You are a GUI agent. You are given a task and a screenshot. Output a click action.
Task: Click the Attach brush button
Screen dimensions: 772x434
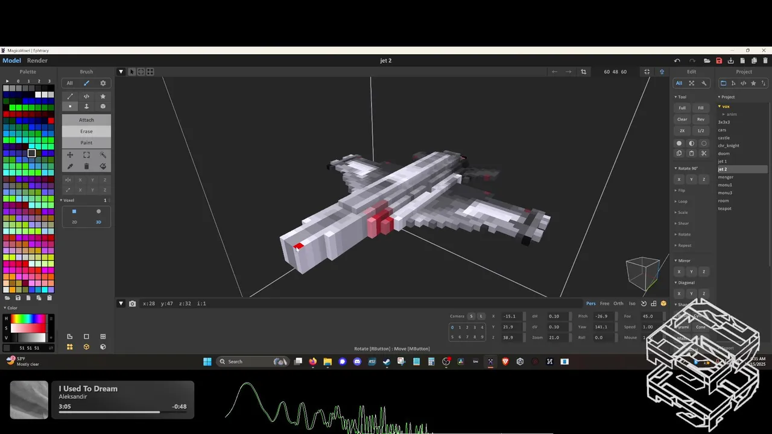pyautogui.click(x=86, y=120)
